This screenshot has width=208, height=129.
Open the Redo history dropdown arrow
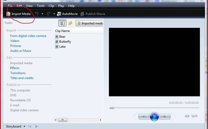pos(54,14)
